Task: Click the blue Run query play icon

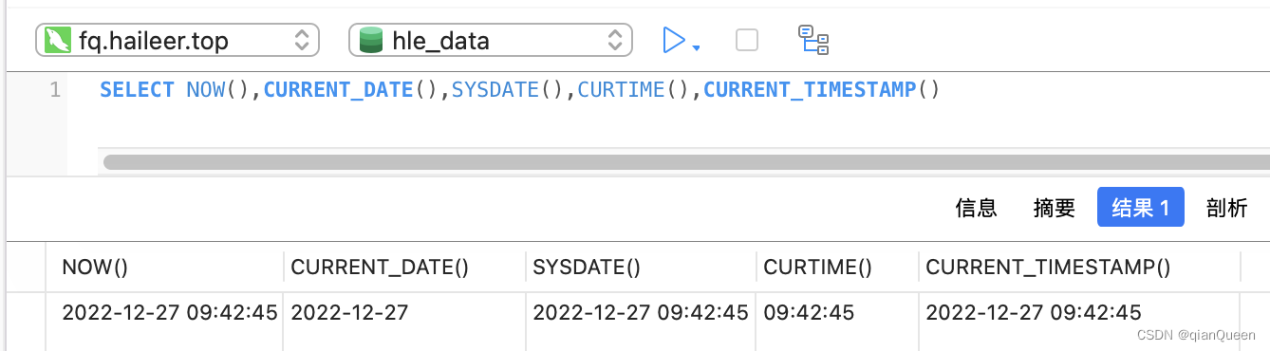Action: click(673, 40)
